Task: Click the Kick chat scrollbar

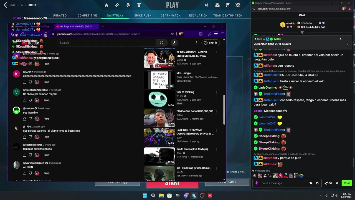Action: coord(353,162)
